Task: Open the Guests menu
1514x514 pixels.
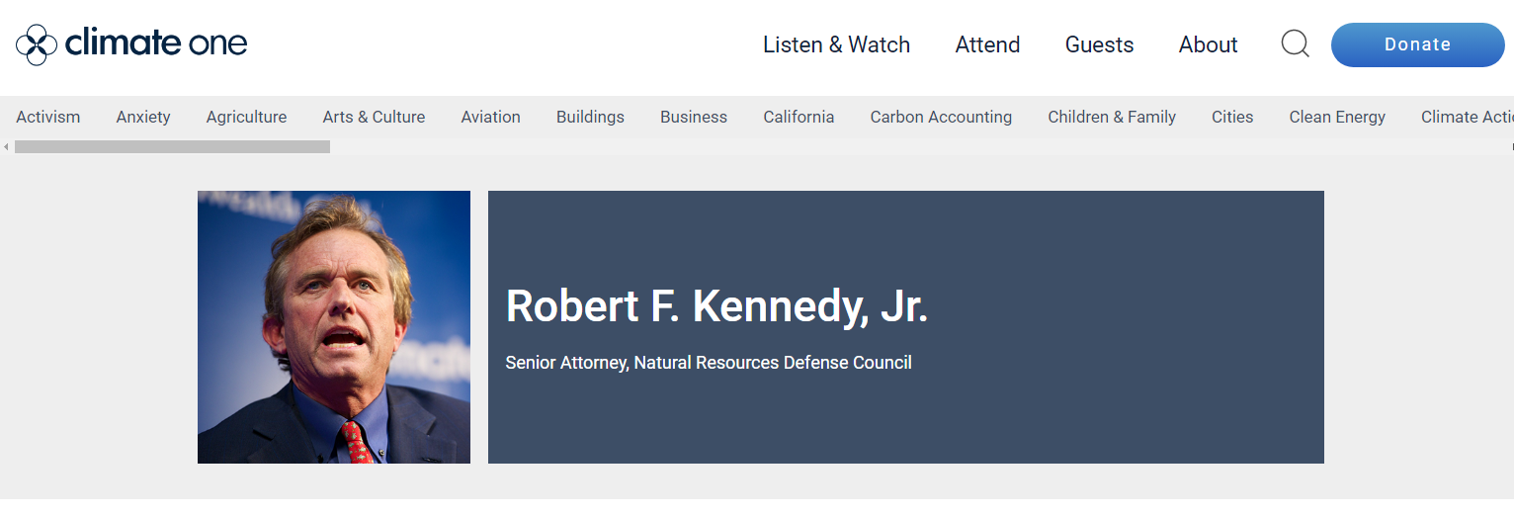Action: pos(1099,44)
